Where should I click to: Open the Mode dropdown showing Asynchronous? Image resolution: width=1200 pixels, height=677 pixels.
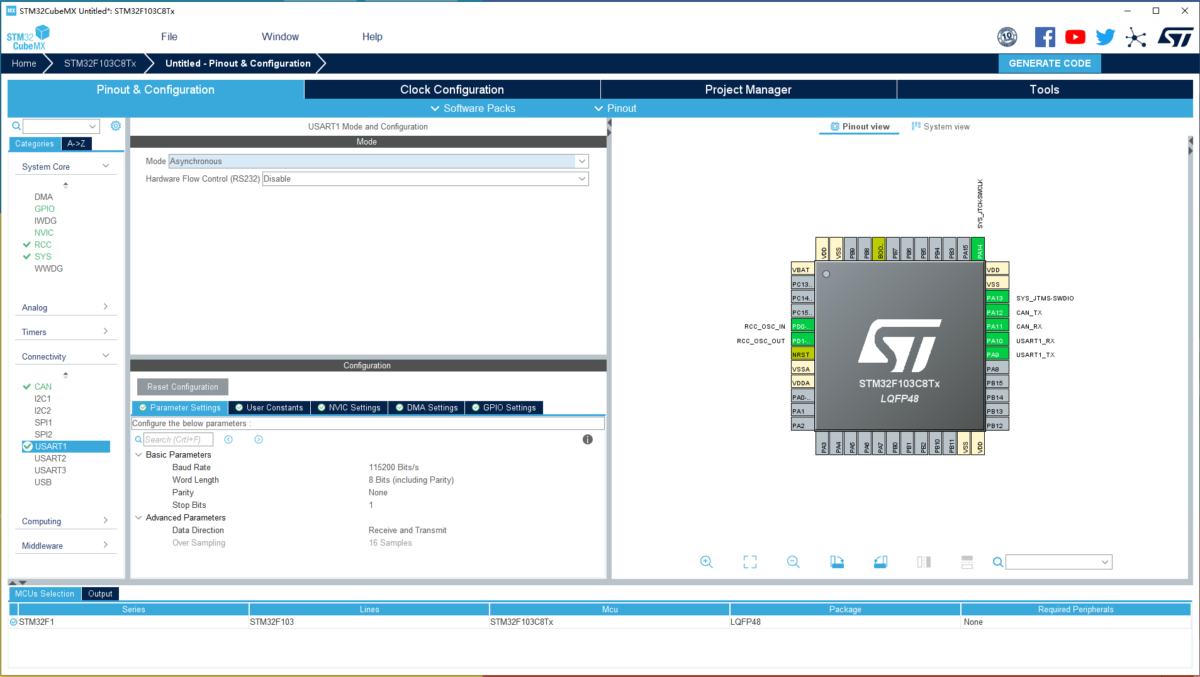(x=582, y=161)
